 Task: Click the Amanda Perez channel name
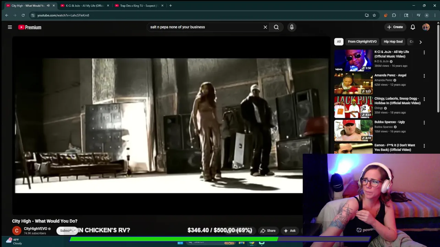tap(383, 80)
